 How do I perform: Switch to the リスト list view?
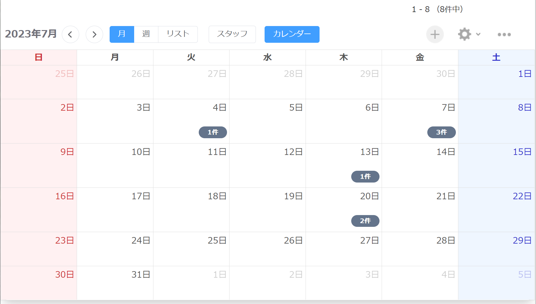(178, 34)
